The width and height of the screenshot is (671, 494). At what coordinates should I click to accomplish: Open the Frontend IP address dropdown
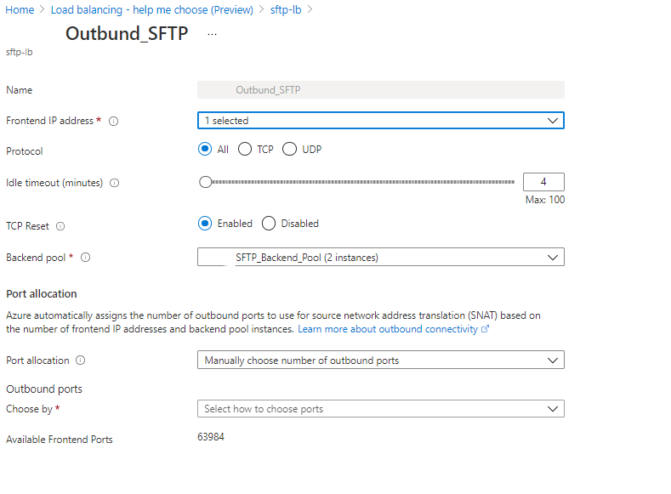coord(380,121)
